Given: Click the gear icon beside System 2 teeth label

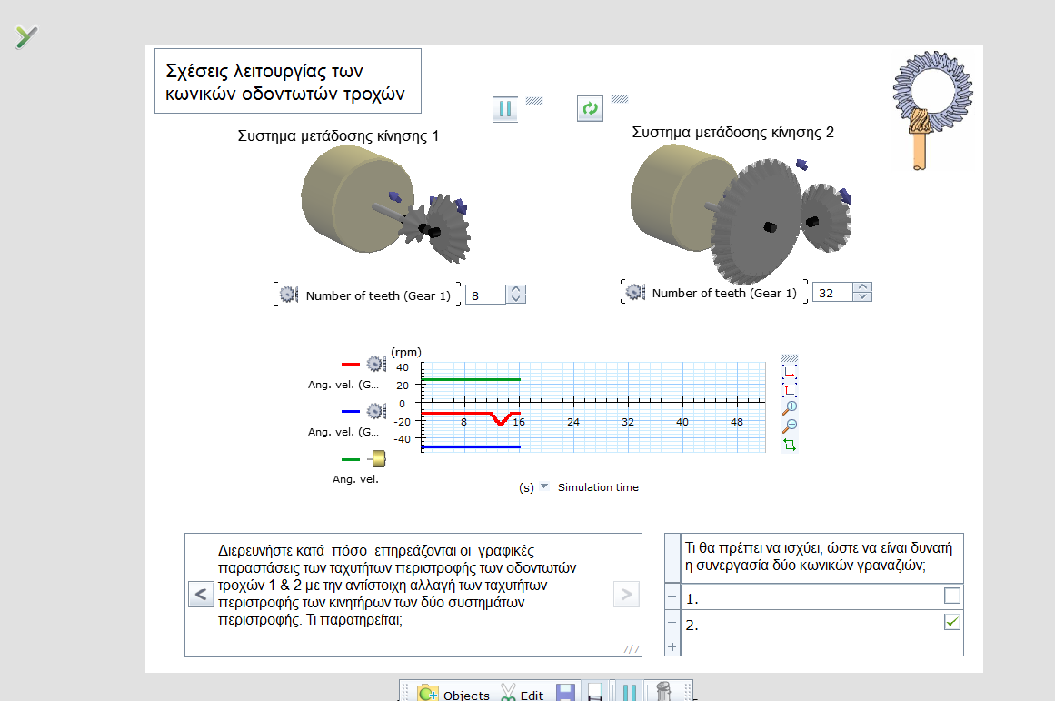Looking at the screenshot, I should (x=635, y=292).
